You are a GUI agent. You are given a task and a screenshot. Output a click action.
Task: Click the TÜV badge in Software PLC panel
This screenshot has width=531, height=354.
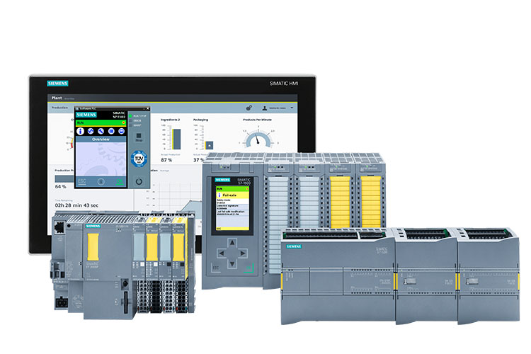click(139, 159)
